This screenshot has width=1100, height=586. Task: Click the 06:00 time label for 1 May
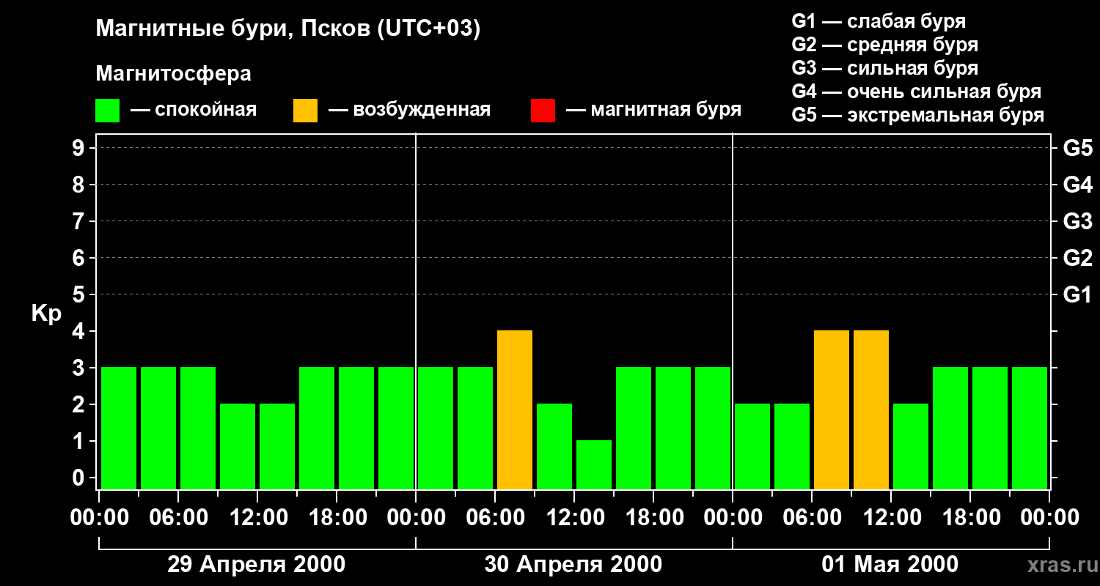(812, 517)
